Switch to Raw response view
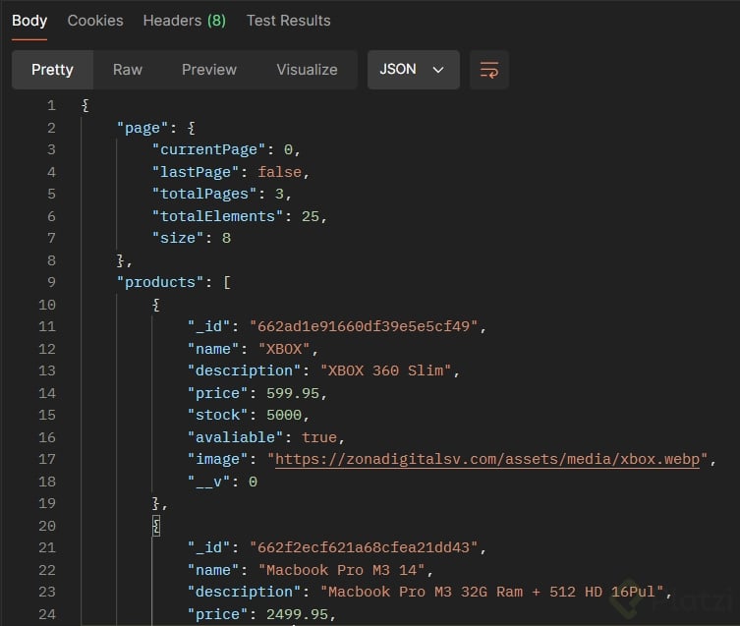 [x=128, y=70]
